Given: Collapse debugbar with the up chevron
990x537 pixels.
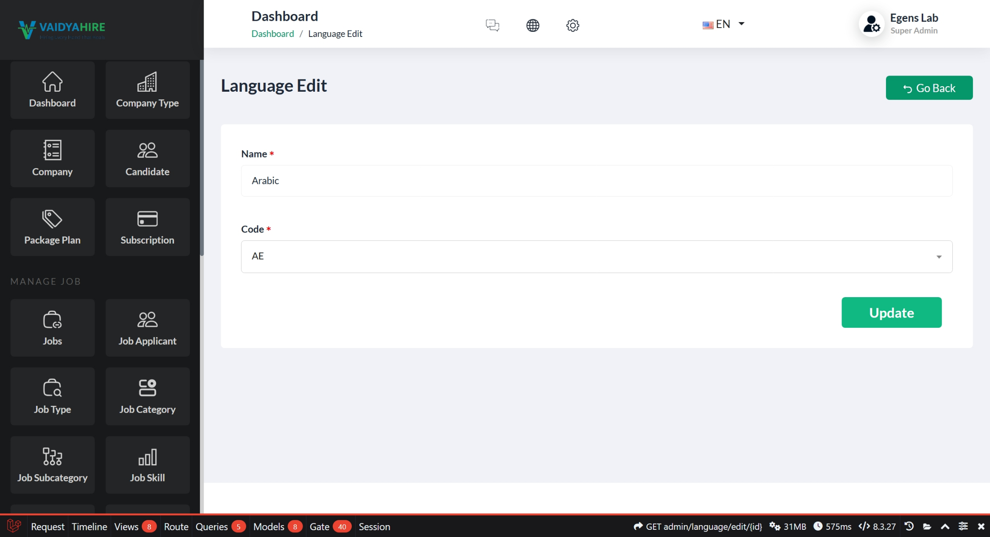Looking at the screenshot, I should (x=945, y=526).
